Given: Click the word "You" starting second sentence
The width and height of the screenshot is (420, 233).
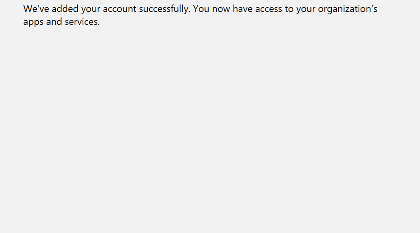Looking at the screenshot, I should coord(201,9).
